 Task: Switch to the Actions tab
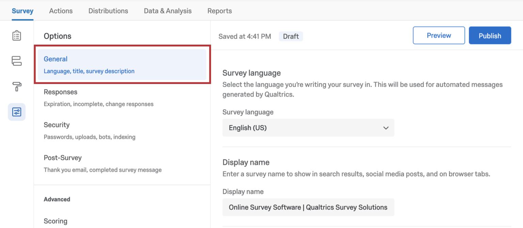coord(61,11)
